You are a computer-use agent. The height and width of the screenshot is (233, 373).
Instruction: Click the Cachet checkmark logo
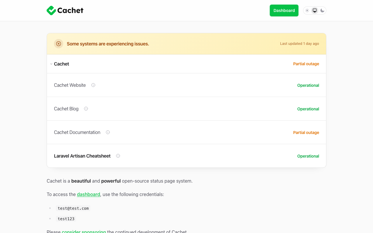coord(51,10)
